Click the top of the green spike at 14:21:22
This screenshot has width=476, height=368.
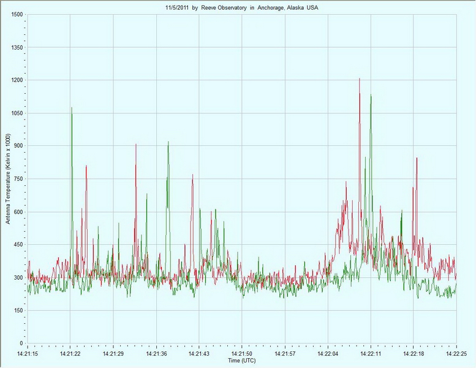(x=72, y=108)
